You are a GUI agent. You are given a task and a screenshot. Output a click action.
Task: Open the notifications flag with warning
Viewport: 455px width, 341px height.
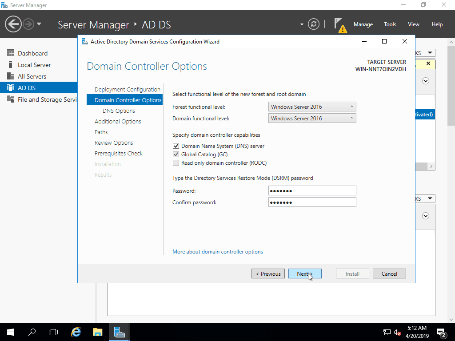tap(340, 25)
